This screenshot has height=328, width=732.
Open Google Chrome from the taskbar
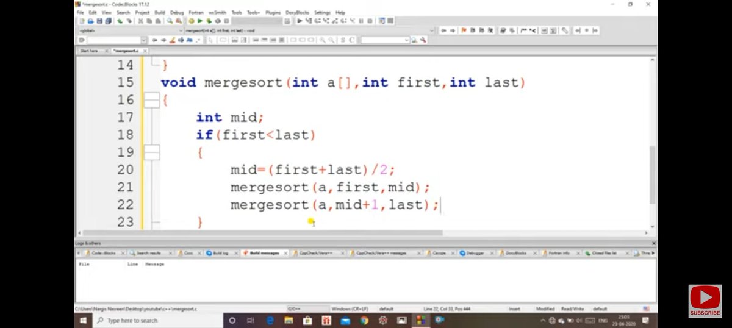coord(364,320)
